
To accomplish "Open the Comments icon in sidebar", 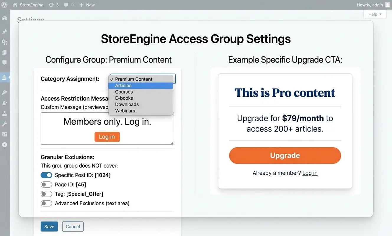I will pyautogui.click(x=4, y=63).
